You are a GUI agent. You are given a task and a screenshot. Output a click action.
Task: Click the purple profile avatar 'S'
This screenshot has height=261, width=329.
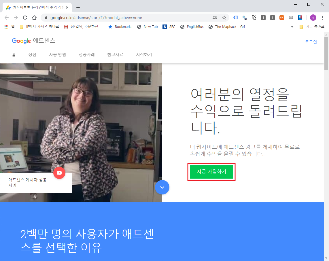point(313,18)
